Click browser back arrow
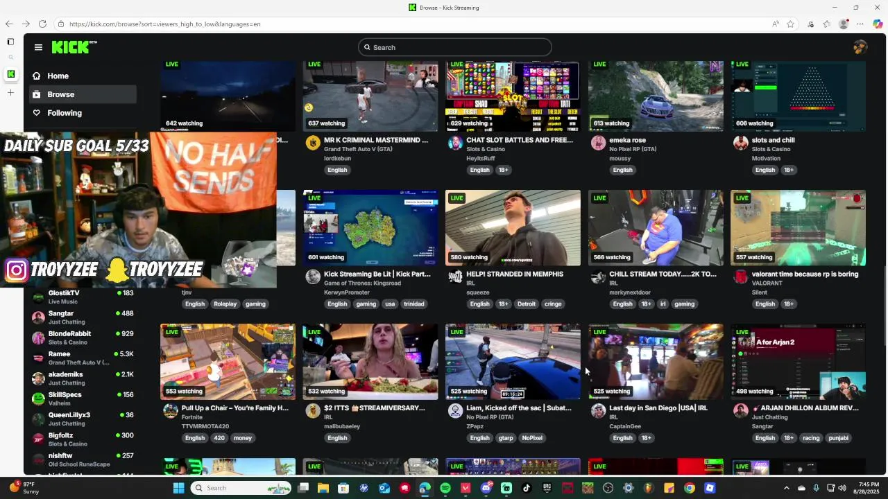The image size is (888, 499). pyautogui.click(x=9, y=24)
